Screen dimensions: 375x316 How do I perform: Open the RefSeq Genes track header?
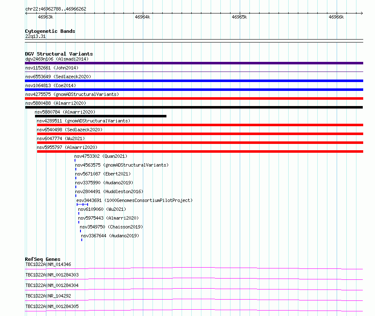tap(43, 259)
